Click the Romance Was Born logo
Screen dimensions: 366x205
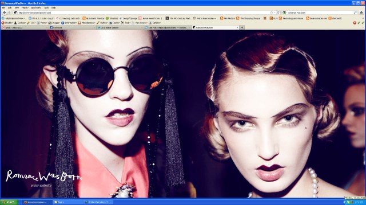point(44,177)
